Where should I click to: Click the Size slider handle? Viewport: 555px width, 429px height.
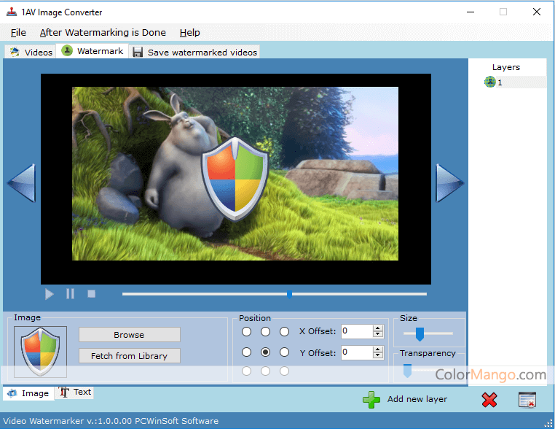click(420, 334)
